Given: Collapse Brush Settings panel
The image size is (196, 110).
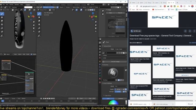Looking at the screenshot, I should [103, 83].
